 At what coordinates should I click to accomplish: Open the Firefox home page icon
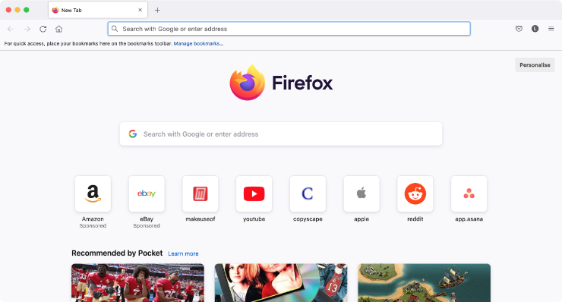(58, 29)
